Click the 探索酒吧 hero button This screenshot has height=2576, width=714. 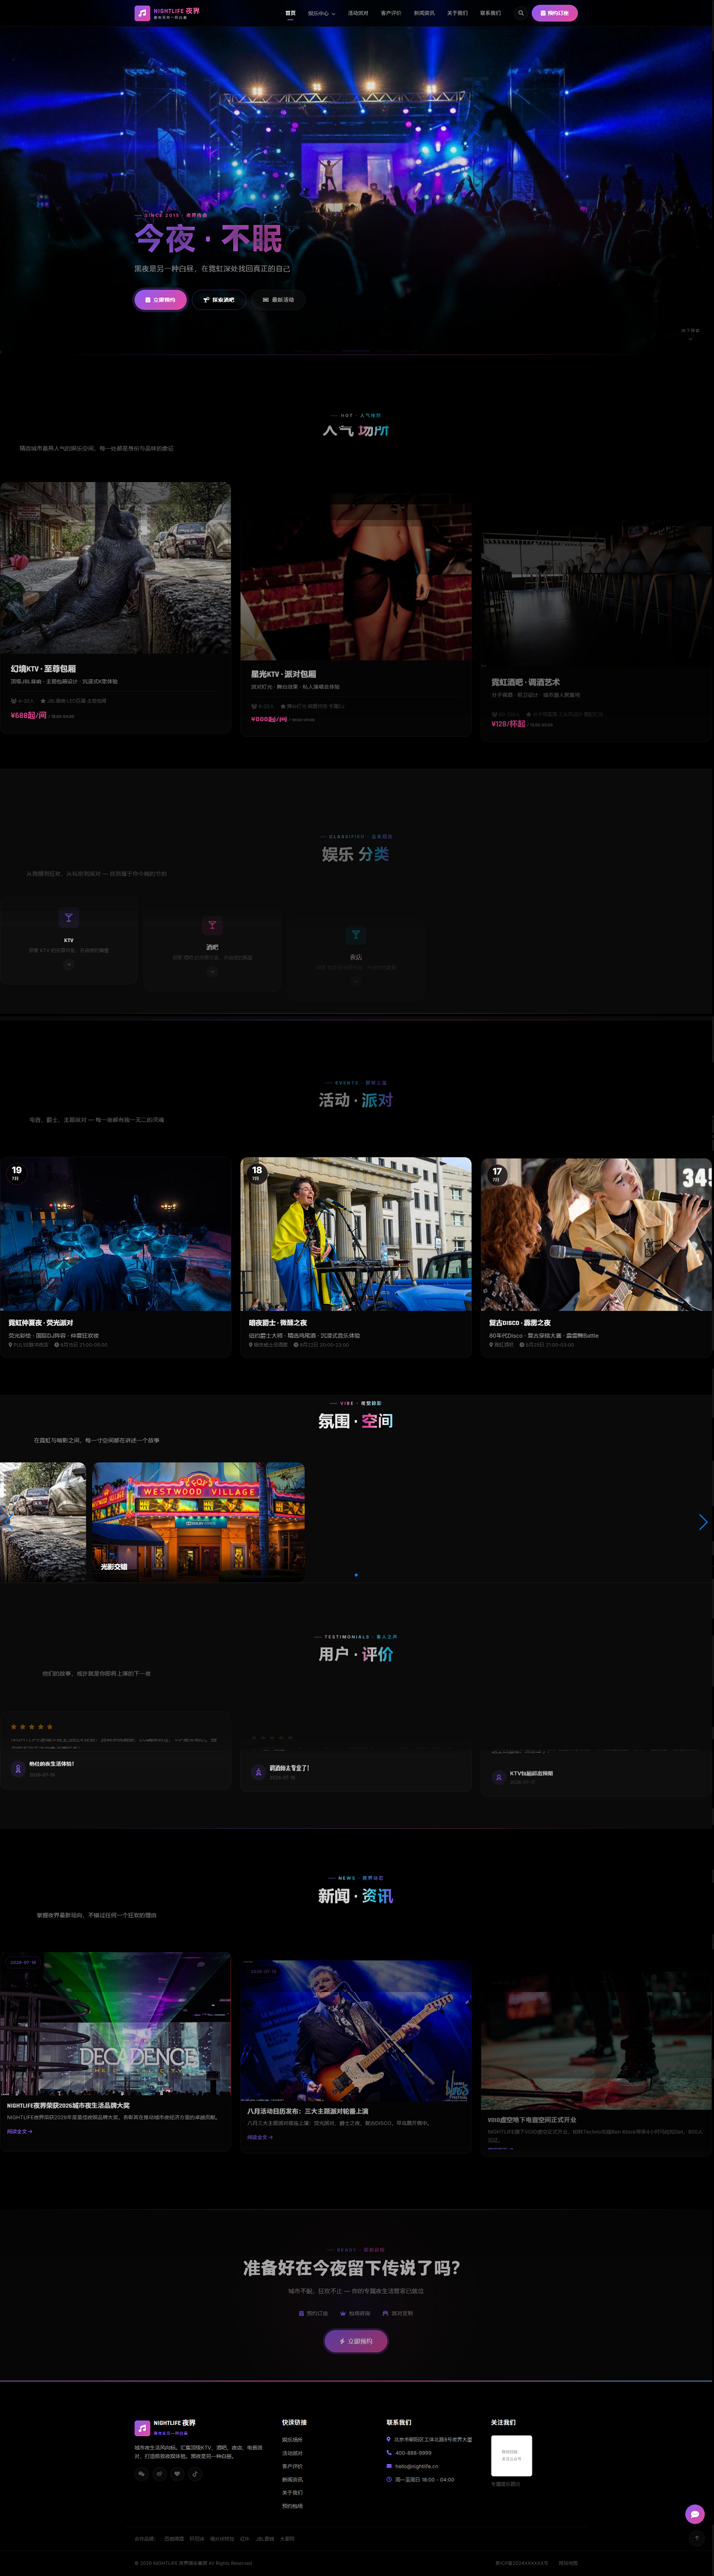pyautogui.click(x=219, y=299)
